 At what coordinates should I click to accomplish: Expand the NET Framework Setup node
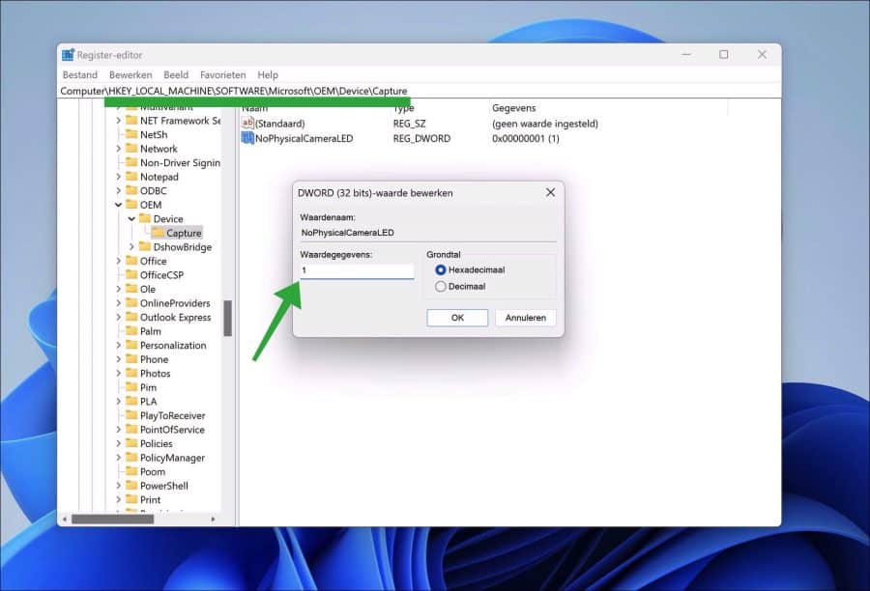(x=118, y=121)
